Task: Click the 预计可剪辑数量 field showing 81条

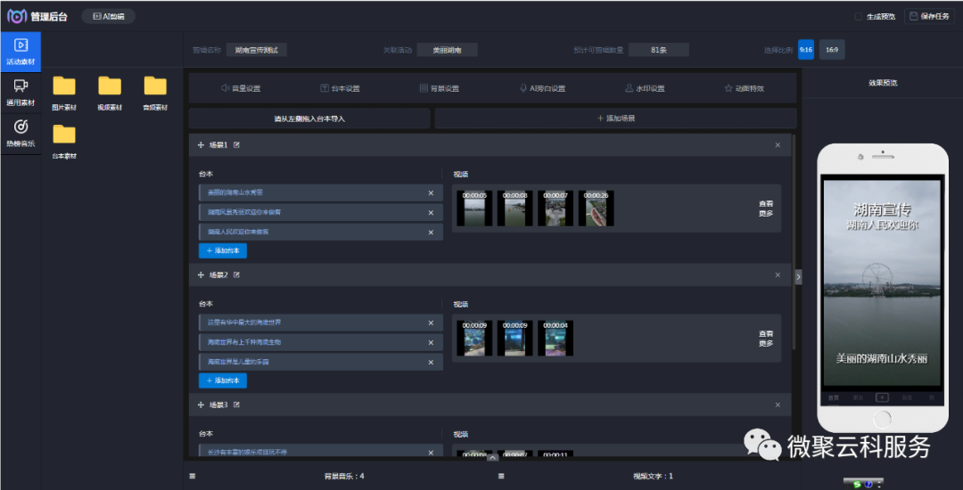Action: [x=658, y=50]
